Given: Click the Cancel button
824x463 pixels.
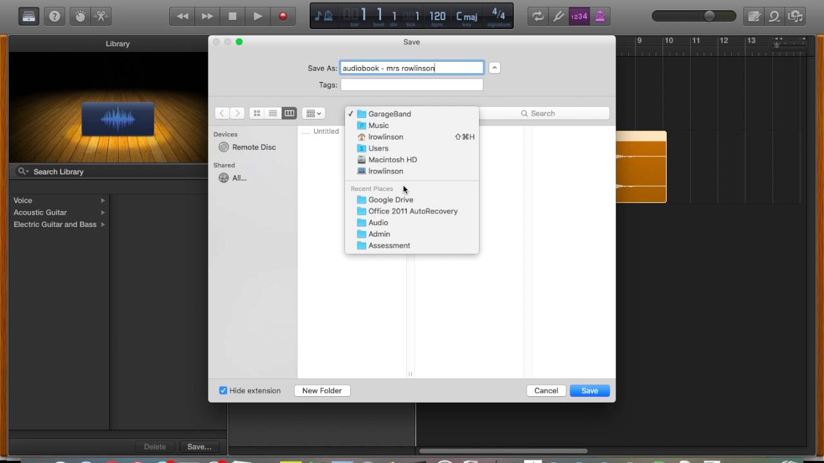Looking at the screenshot, I should point(546,390).
